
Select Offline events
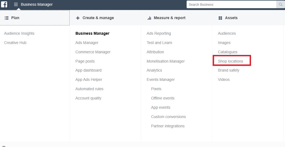(163, 98)
